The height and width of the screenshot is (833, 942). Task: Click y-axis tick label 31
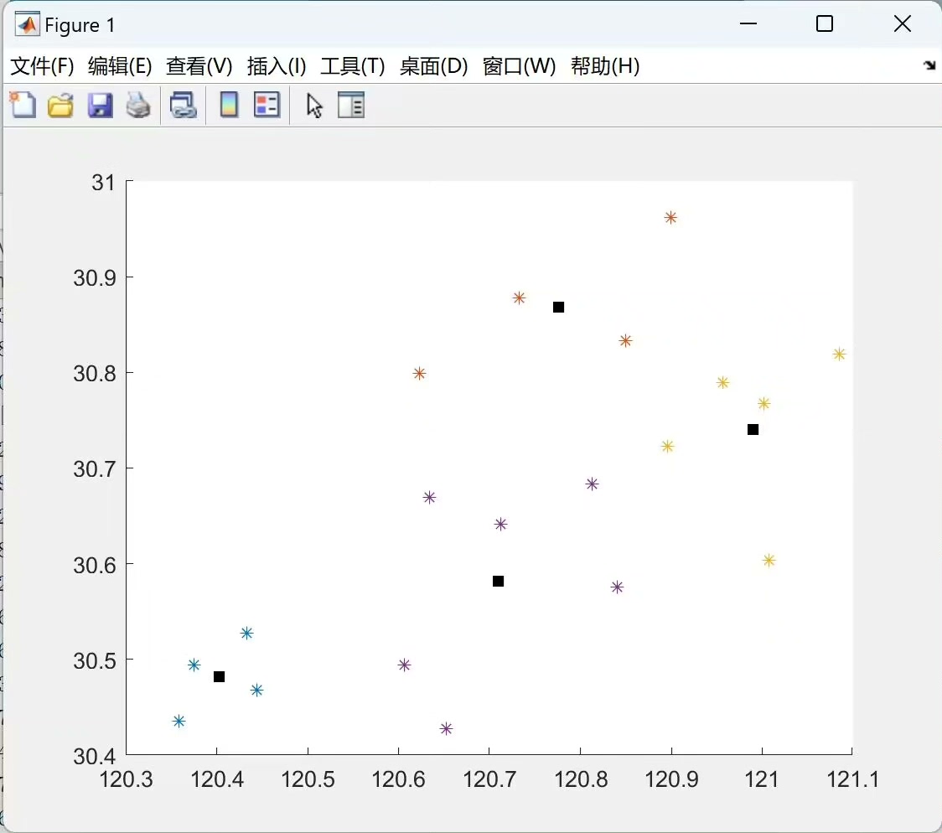click(x=103, y=183)
